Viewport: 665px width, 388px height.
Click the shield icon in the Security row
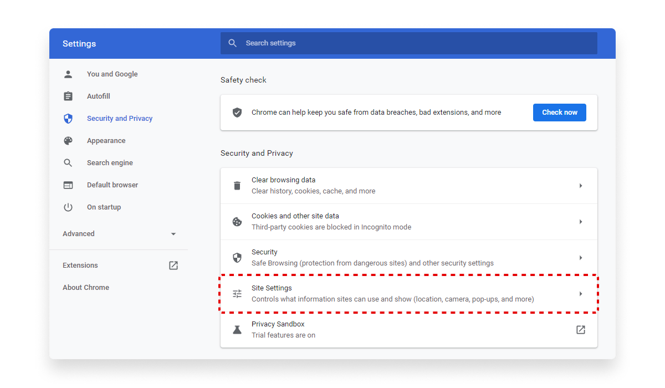pos(237,257)
